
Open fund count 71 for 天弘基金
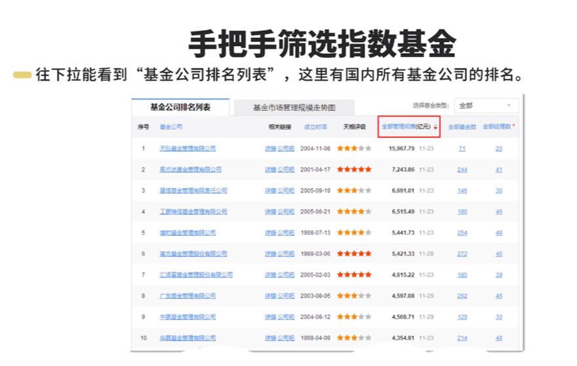(x=462, y=148)
